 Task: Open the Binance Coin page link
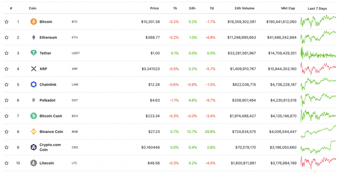tap(51, 132)
